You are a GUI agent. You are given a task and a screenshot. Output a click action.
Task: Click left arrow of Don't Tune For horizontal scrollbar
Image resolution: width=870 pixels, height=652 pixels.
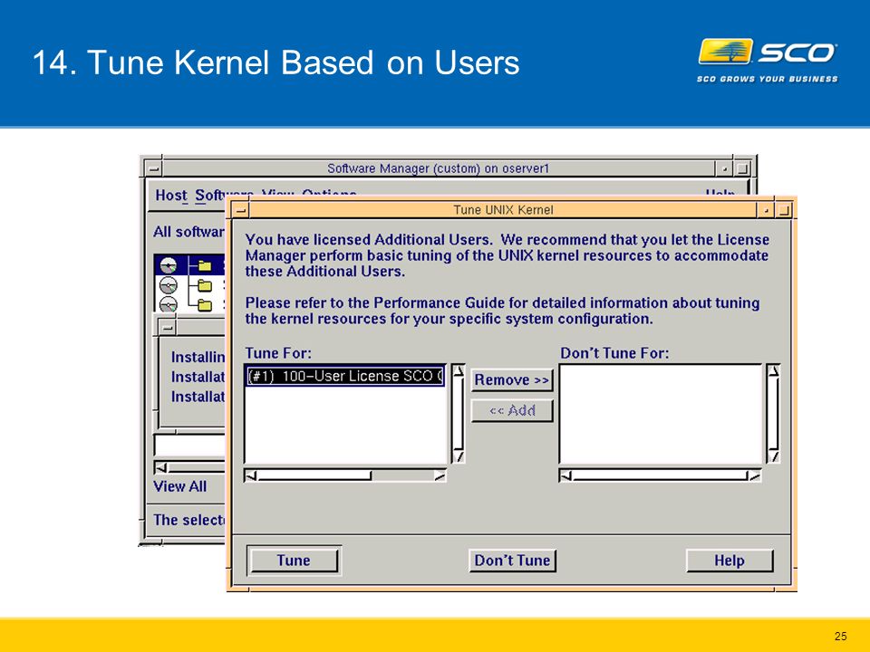click(565, 475)
